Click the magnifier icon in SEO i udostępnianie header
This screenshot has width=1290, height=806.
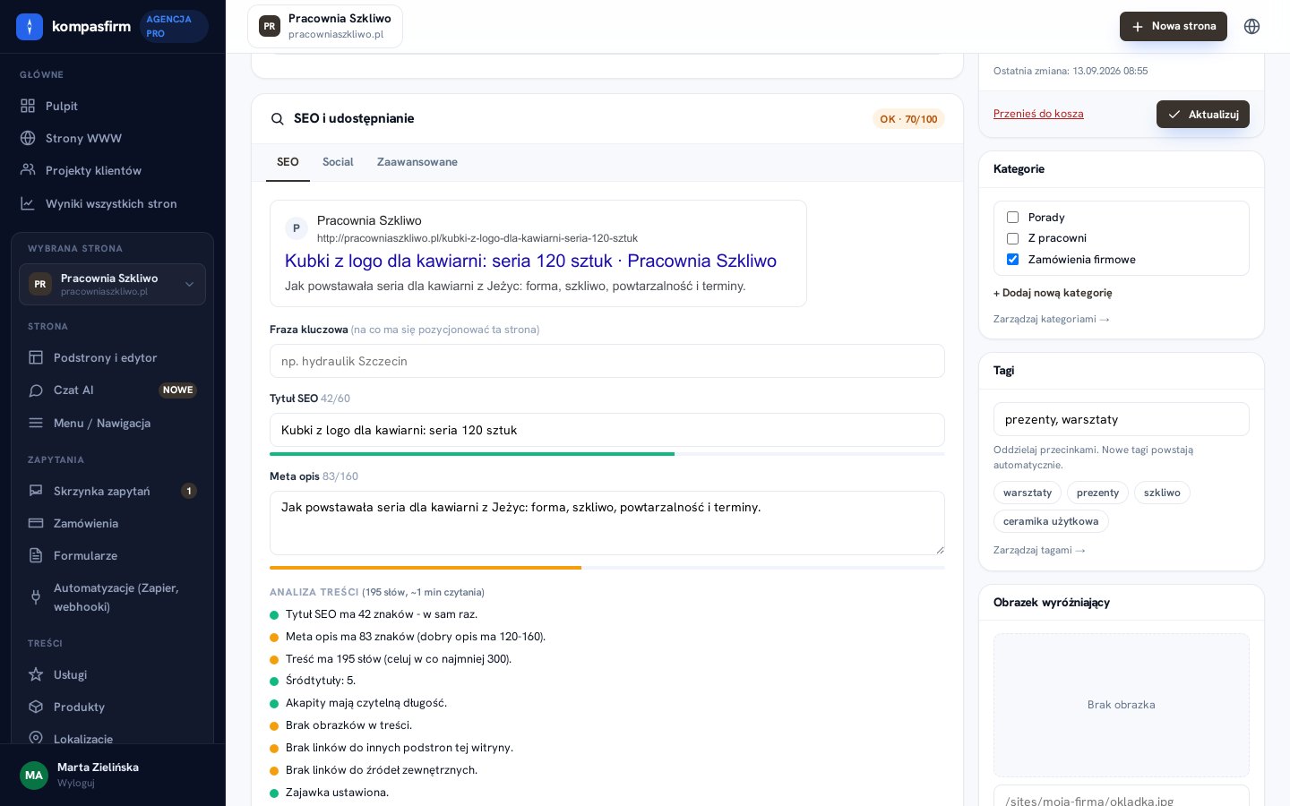[278, 119]
